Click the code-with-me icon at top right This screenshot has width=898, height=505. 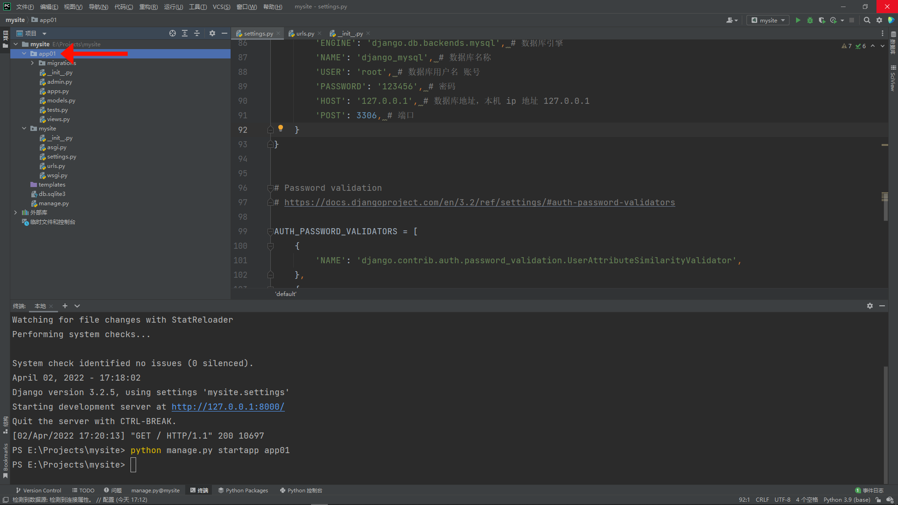[x=891, y=20]
